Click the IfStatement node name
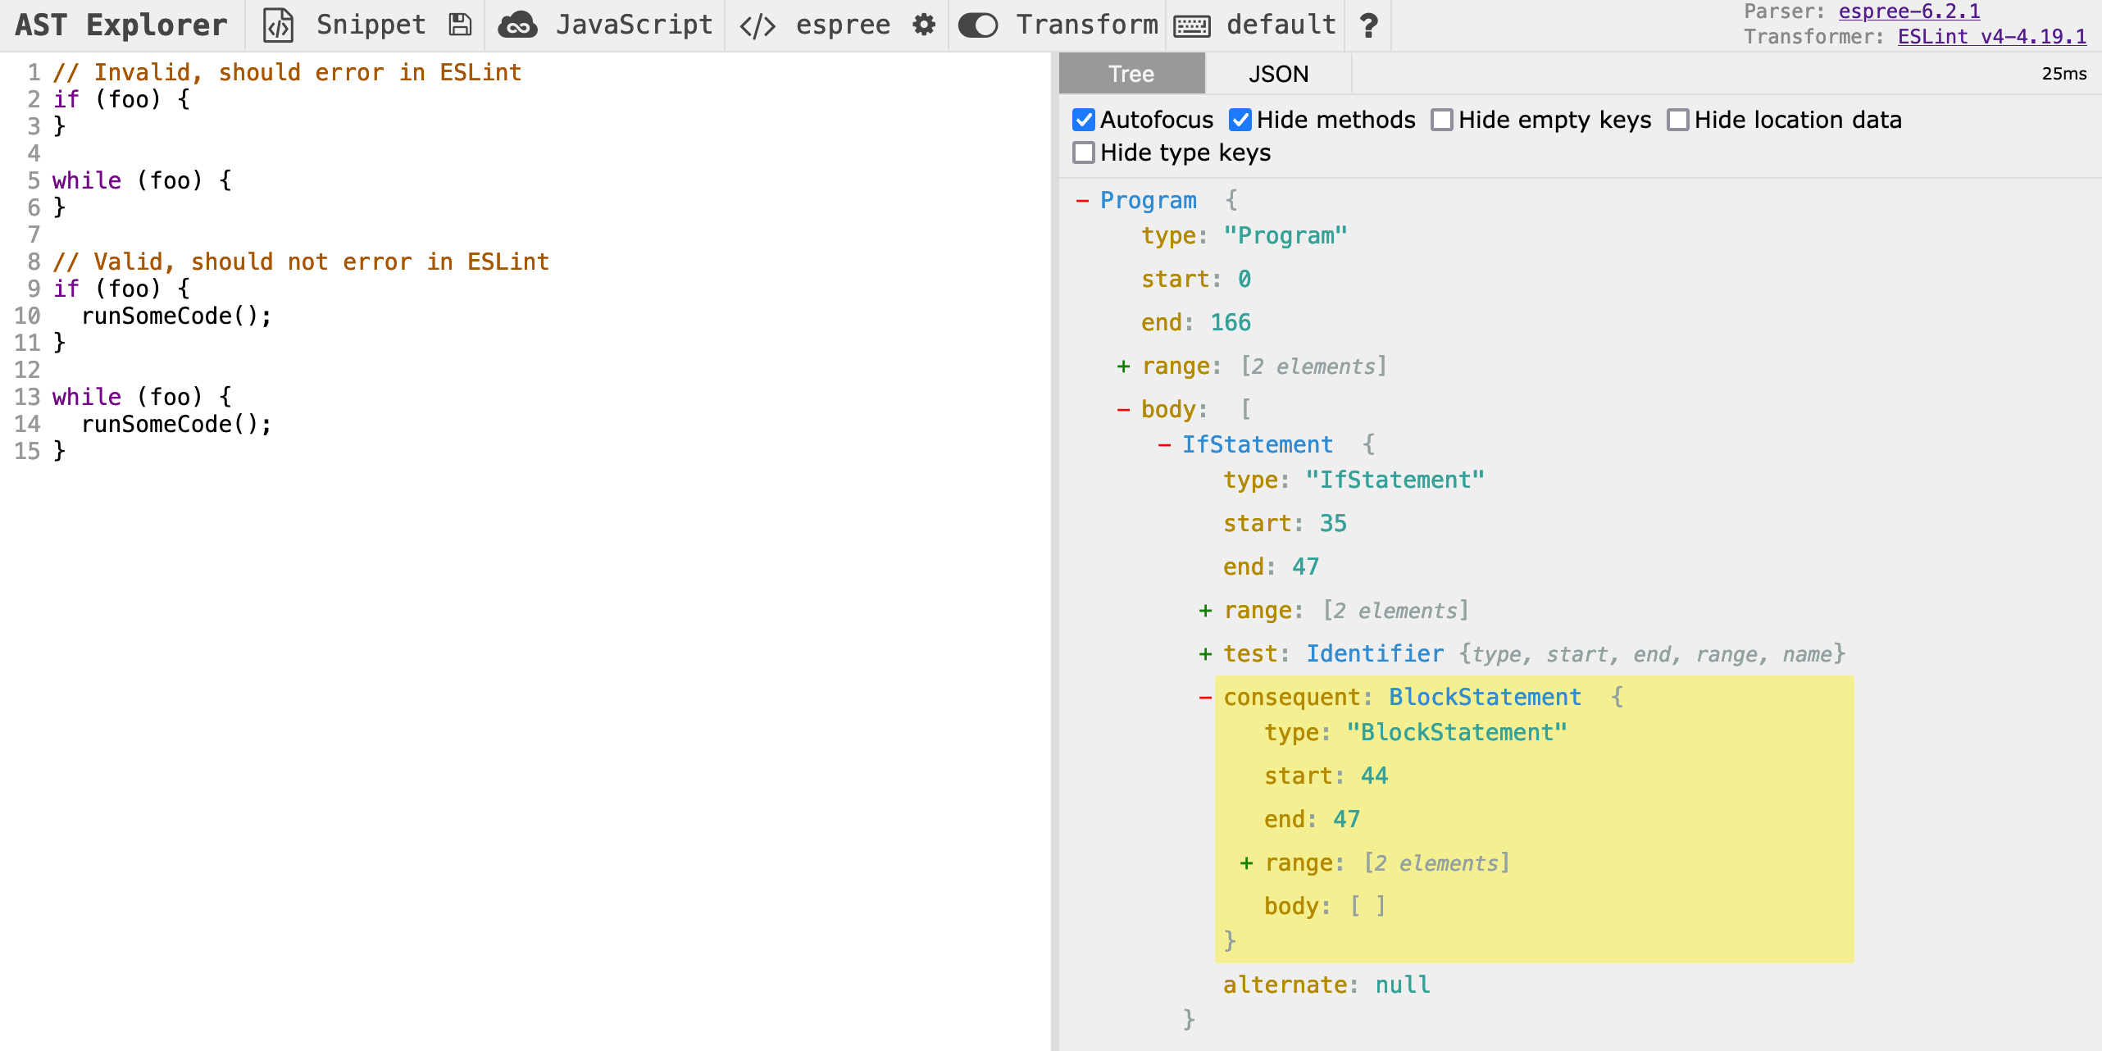Image resolution: width=2102 pixels, height=1051 pixels. pos(1258,444)
